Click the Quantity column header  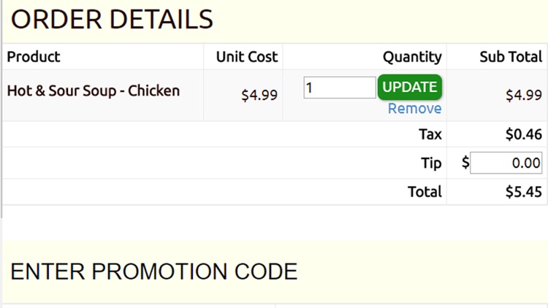click(x=412, y=57)
